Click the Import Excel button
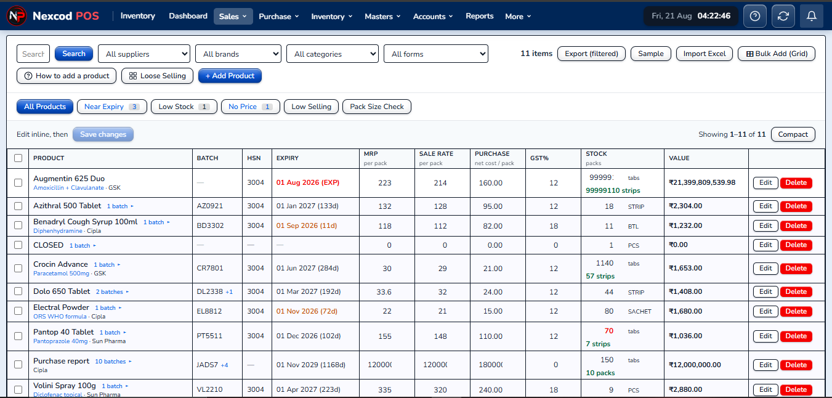This screenshot has width=832, height=398. (705, 54)
